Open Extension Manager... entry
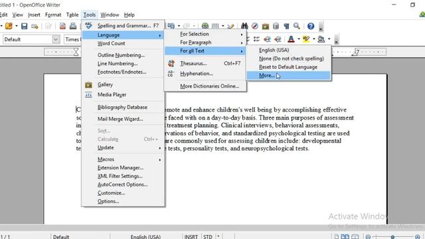 click(x=123, y=168)
